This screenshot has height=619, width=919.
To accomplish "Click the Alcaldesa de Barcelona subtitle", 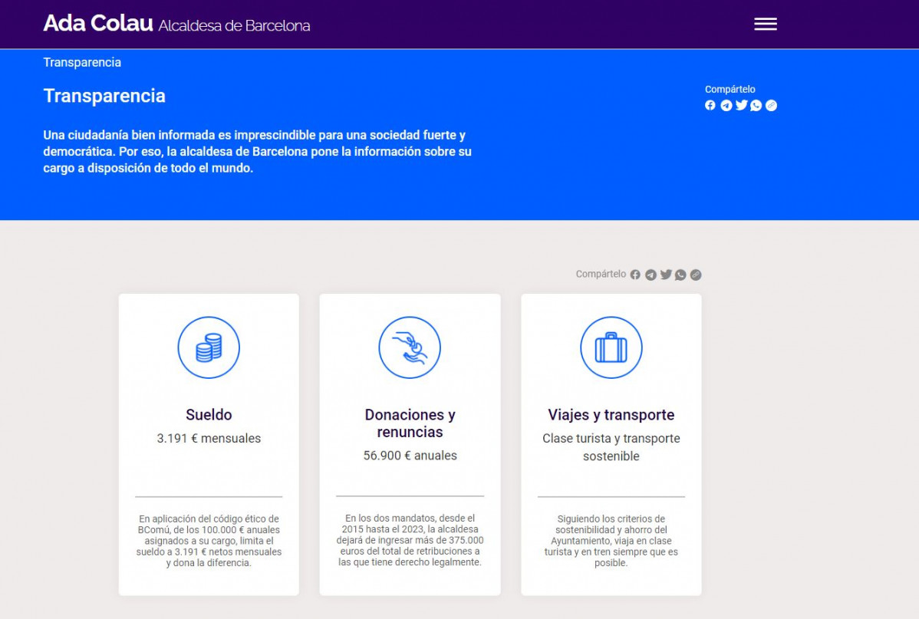I will (234, 26).
